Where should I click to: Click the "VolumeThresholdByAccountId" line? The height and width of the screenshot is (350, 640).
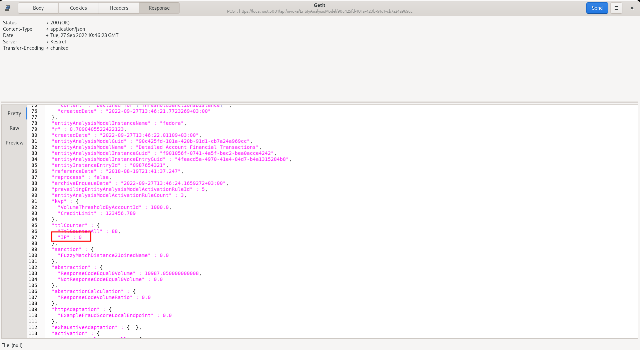pos(115,207)
